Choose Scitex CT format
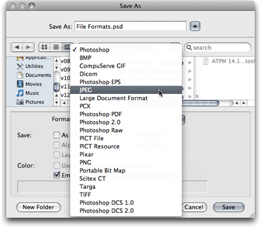This screenshot has height=228, width=261. [x=126, y=178]
